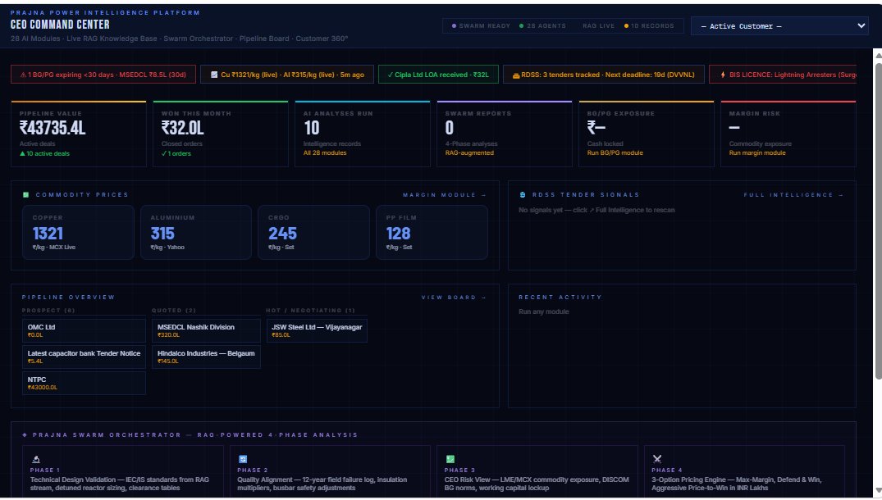Screen dimensions: 882x500
Task: Open the Pipeline Value card
Action: [x=79, y=134]
